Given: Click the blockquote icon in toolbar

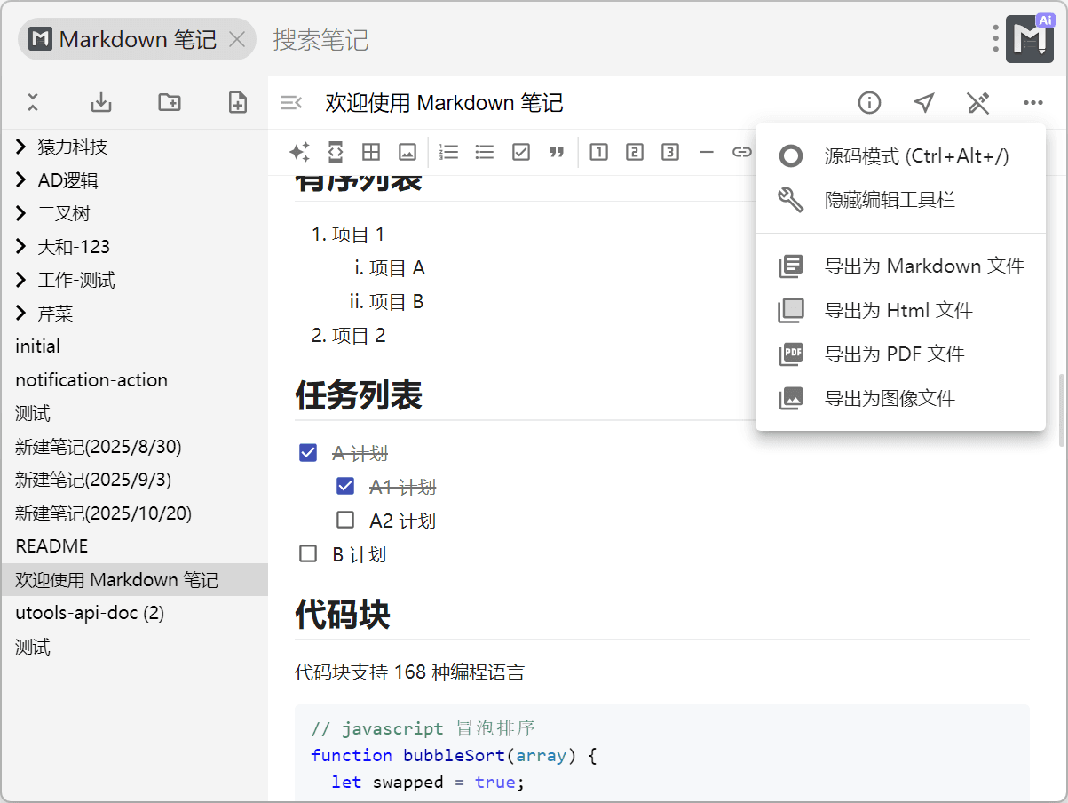Looking at the screenshot, I should [x=557, y=152].
